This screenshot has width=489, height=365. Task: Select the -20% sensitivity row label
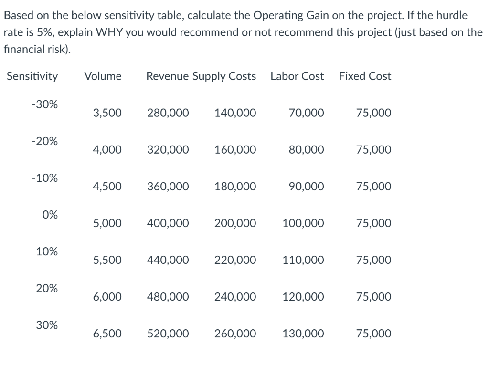point(46,141)
